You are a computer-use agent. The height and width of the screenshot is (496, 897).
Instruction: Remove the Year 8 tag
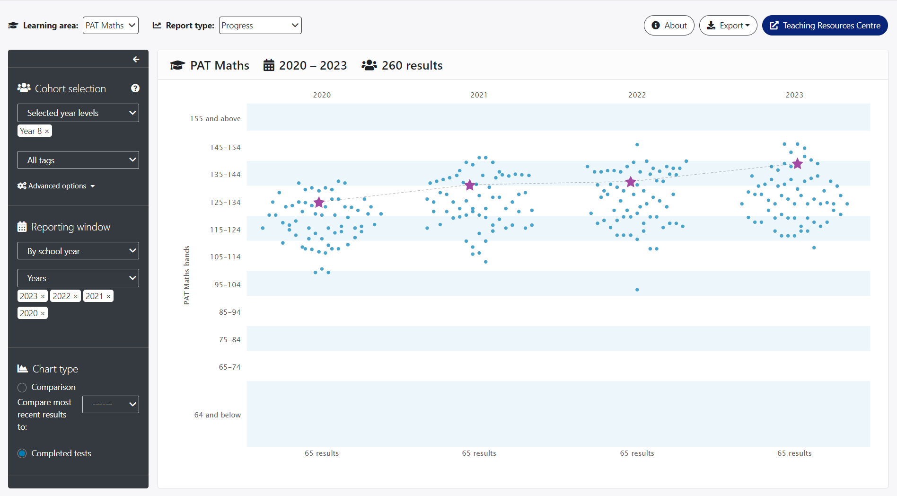click(47, 132)
